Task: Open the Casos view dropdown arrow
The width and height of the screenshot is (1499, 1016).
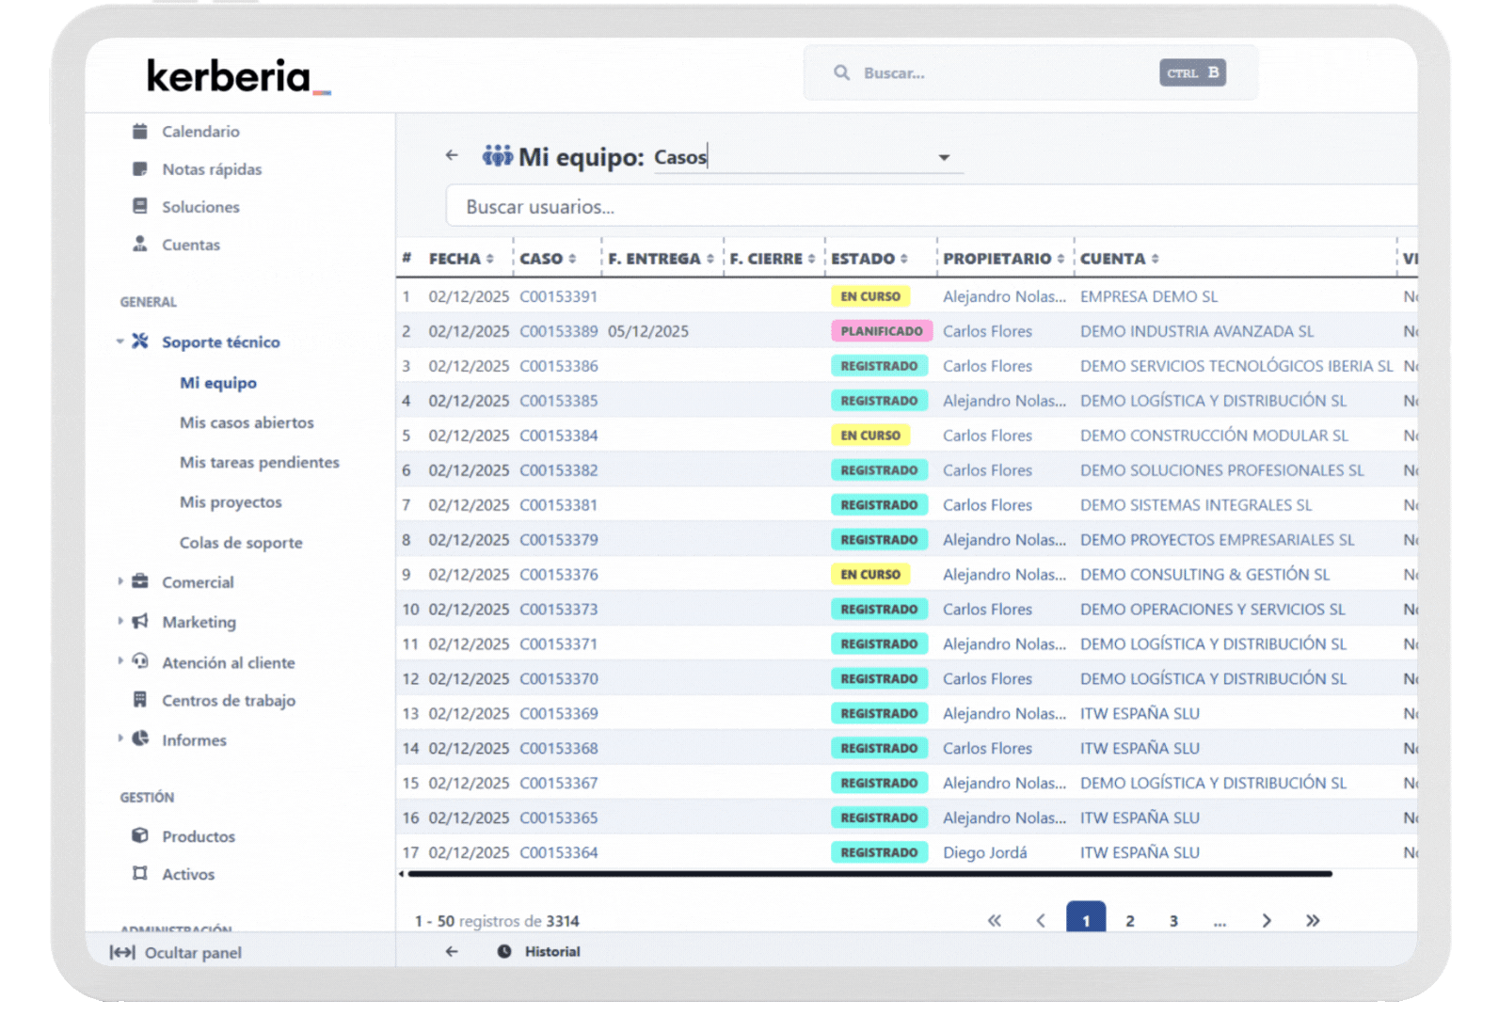Action: [944, 158]
